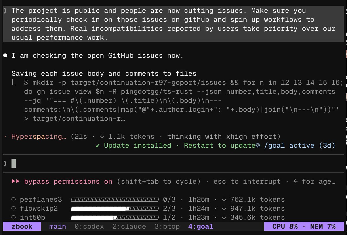Click the esc to interrupt hint

tap(247, 181)
